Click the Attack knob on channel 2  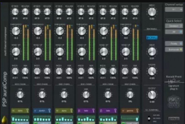coord(37,12)
